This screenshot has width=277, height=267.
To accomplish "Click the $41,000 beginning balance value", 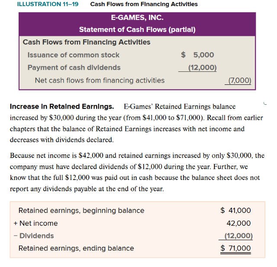I will pos(235,211).
